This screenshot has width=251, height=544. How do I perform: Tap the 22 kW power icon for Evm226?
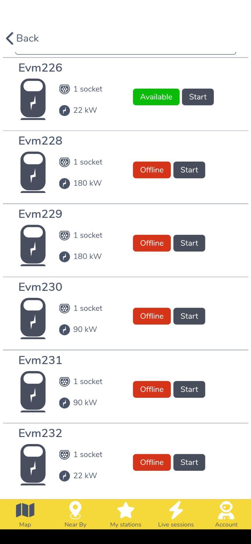64,110
